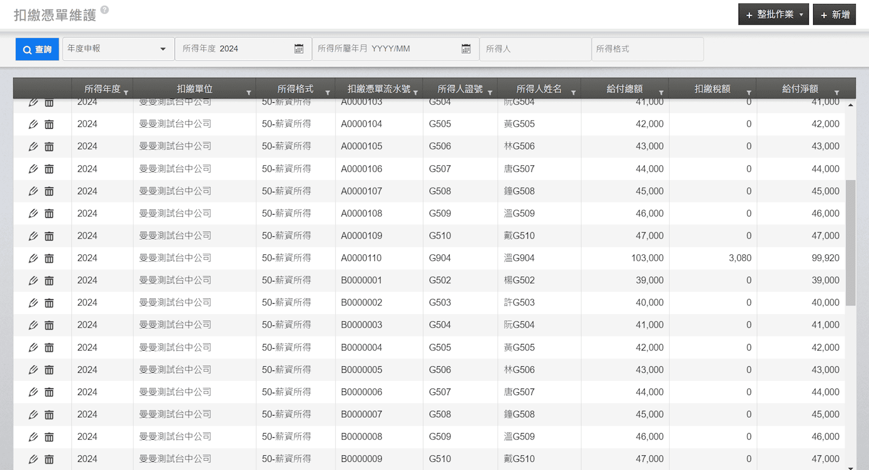This screenshot has width=869, height=470.
Task: Click the edit pencil icon for voucher A0000104
Action: click(x=33, y=124)
